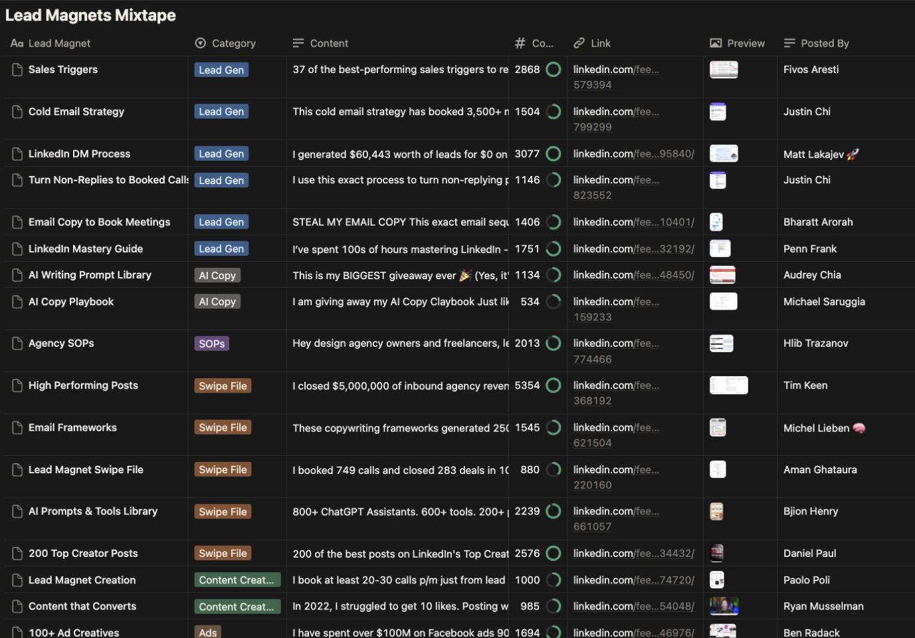The image size is (915, 638).
Task: Open the AI Prompts & Tools Library entry
Action: point(93,511)
